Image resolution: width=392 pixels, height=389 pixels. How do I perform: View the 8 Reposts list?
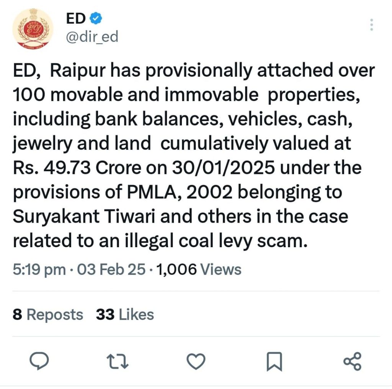(x=48, y=315)
